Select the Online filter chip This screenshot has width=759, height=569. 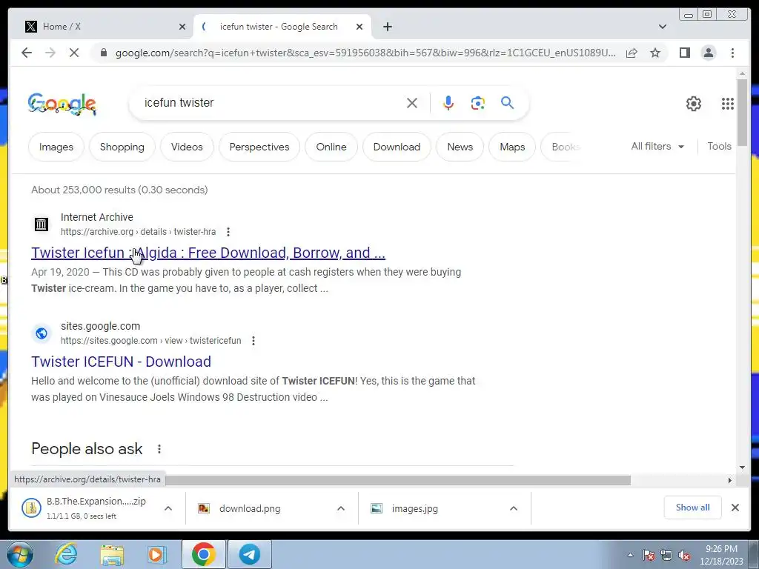click(331, 147)
